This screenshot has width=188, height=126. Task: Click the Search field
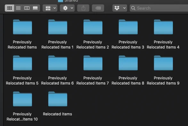159,8
